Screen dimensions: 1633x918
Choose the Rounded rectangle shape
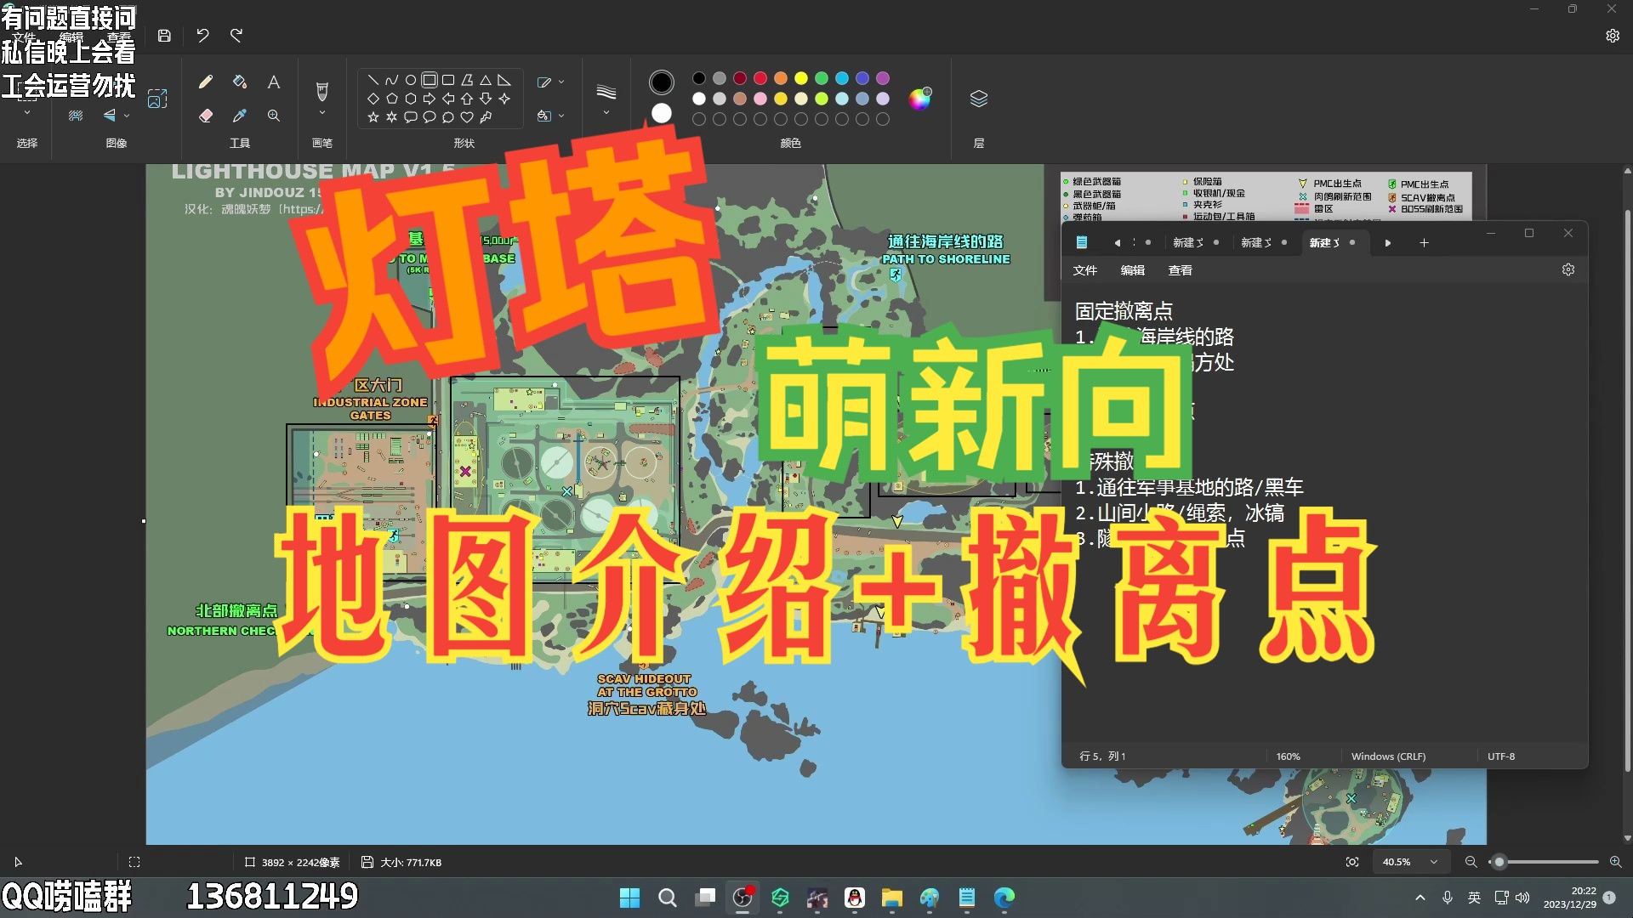click(x=448, y=80)
